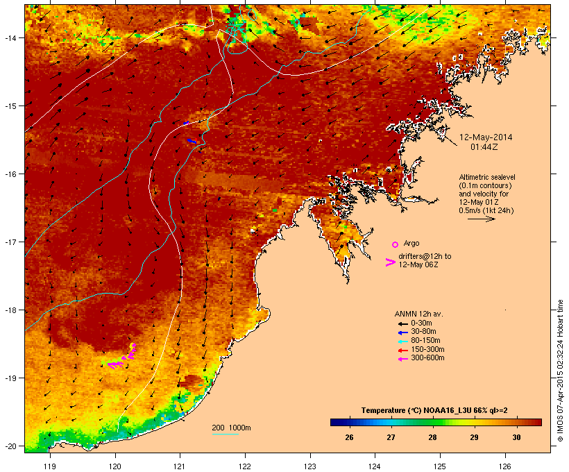This screenshot has width=569, height=472.
Task: Click the black 0-30m legend arrow
Action: 403,324
